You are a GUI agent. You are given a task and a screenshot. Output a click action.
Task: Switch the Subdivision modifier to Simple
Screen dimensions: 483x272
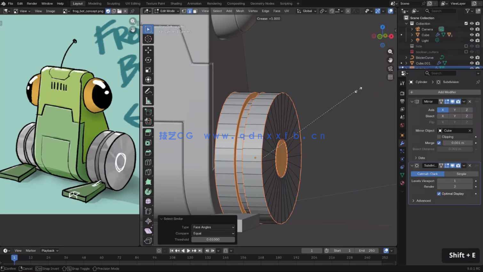click(x=461, y=174)
